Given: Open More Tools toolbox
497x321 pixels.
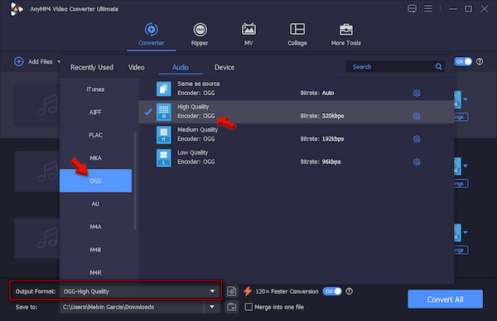Looking at the screenshot, I should click(x=345, y=35).
